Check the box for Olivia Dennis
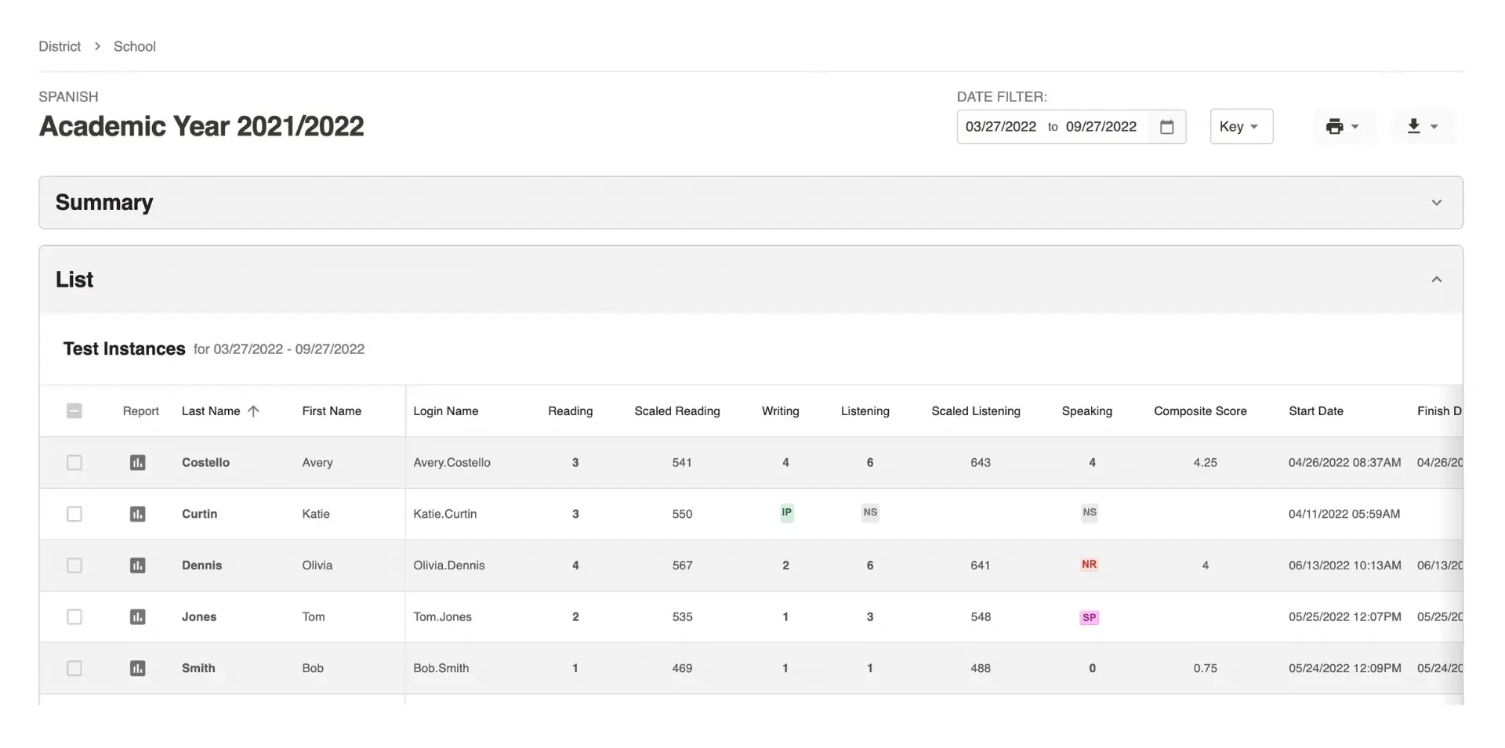Viewport: 1505px width, 748px height. (x=74, y=566)
